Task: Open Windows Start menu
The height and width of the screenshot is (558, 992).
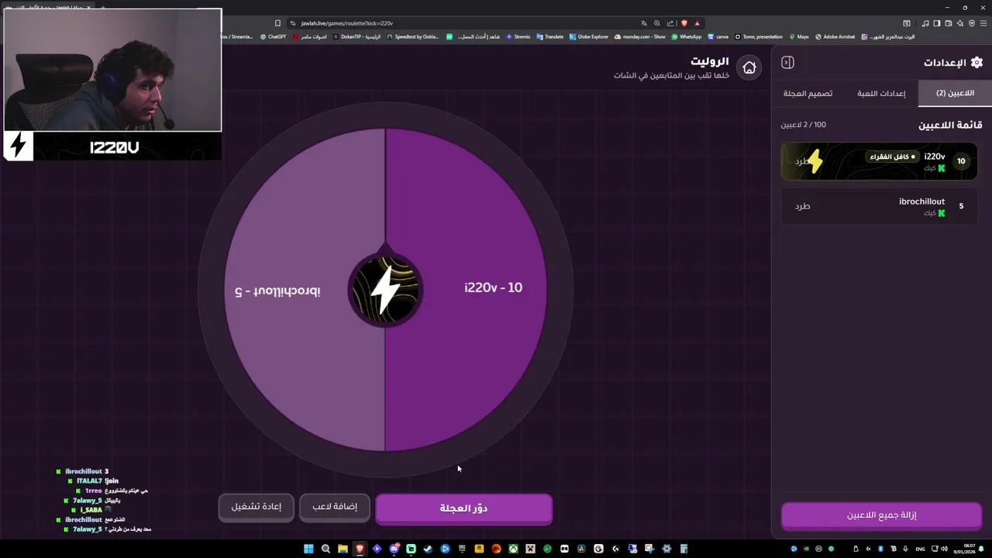Action: [x=308, y=549]
